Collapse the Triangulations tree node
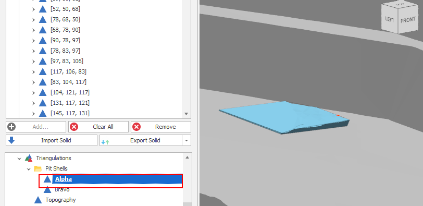 tap(19, 159)
